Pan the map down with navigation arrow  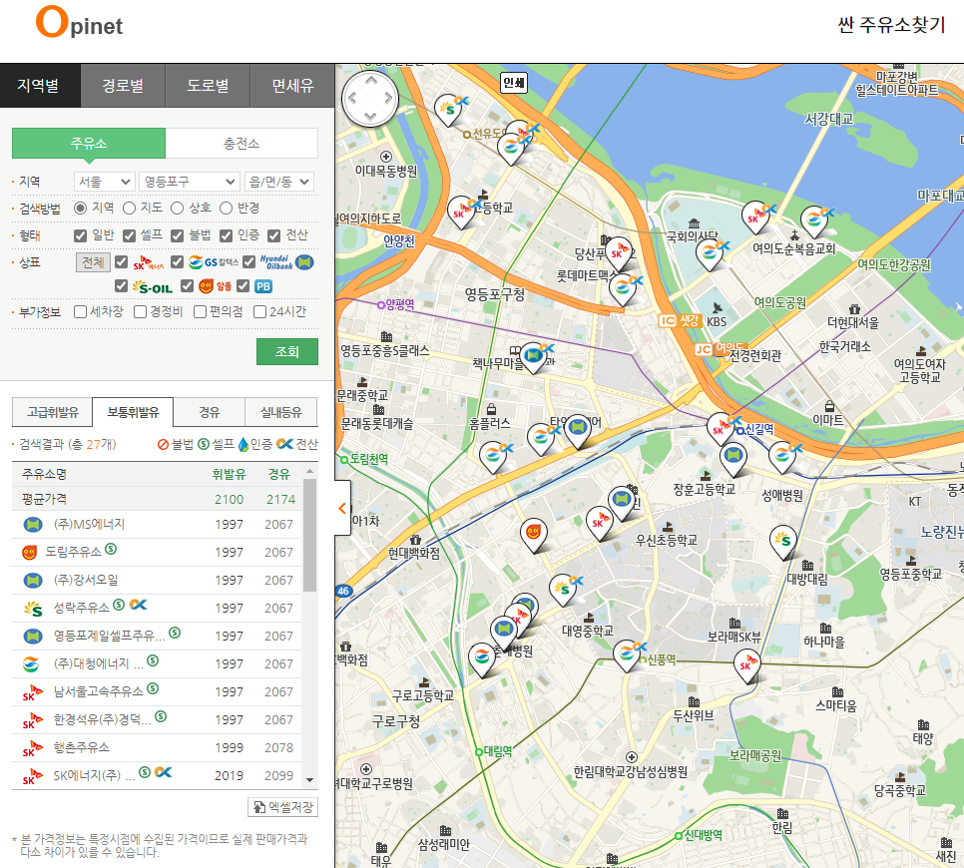pyautogui.click(x=370, y=116)
